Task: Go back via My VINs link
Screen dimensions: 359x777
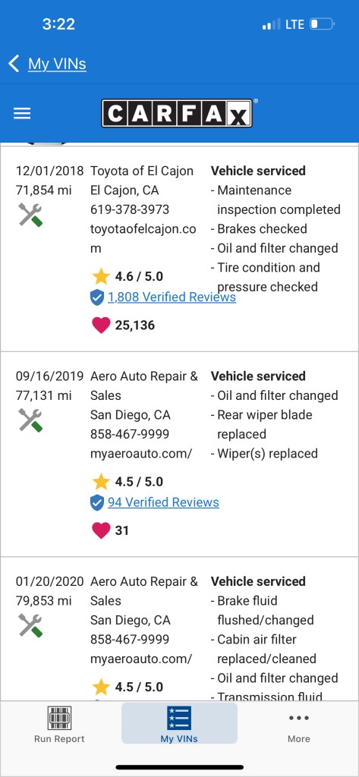Action: tap(57, 64)
